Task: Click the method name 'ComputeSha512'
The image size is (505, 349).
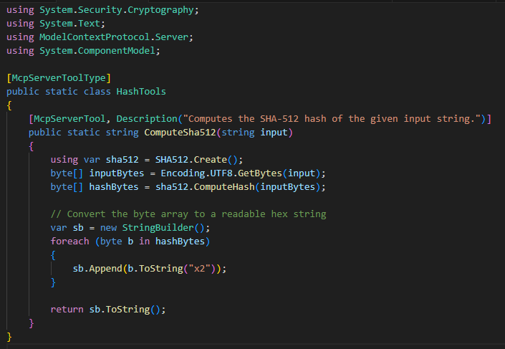Action: [x=180, y=133]
